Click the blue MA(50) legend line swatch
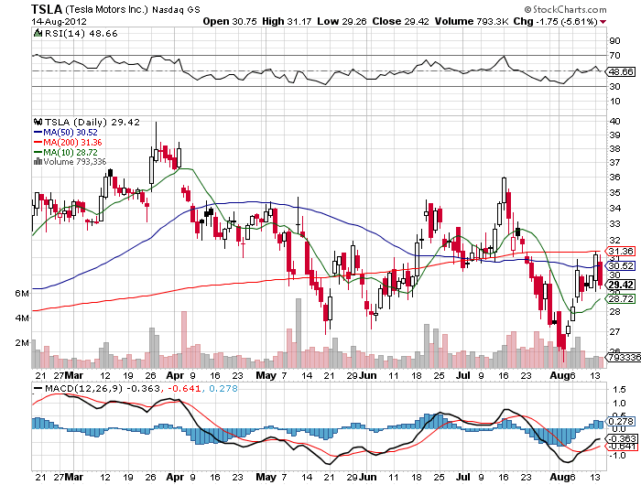641x485 pixels. [38, 132]
